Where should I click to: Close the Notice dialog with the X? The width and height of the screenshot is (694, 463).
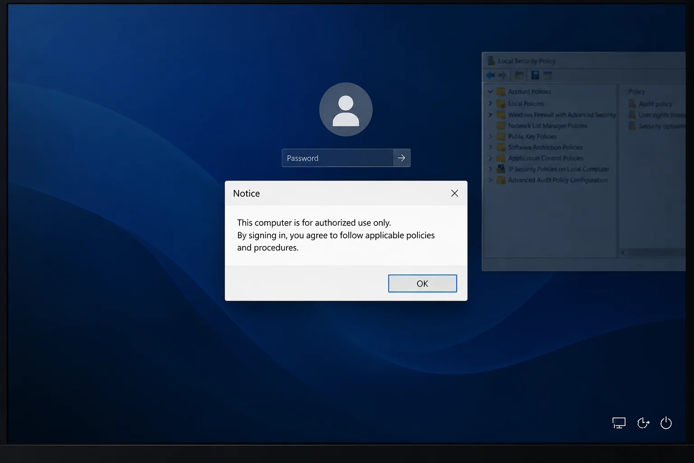[455, 193]
